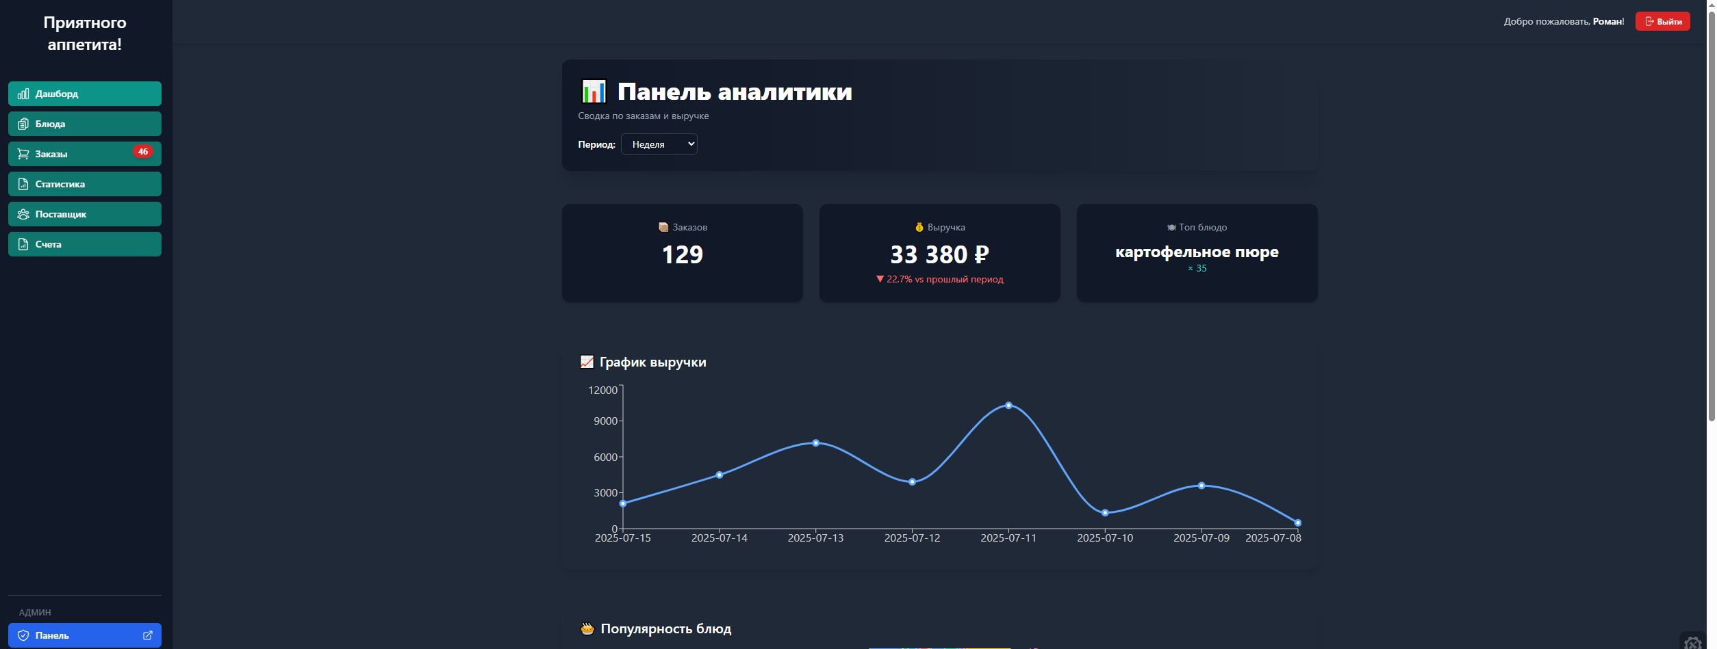Open the Период dropdown set to Неделя
This screenshot has width=1717, height=649.
659,144
